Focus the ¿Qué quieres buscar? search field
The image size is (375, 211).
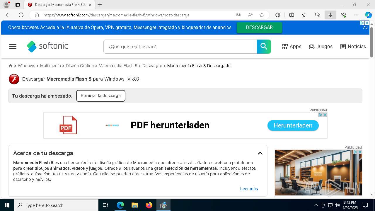click(x=180, y=47)
